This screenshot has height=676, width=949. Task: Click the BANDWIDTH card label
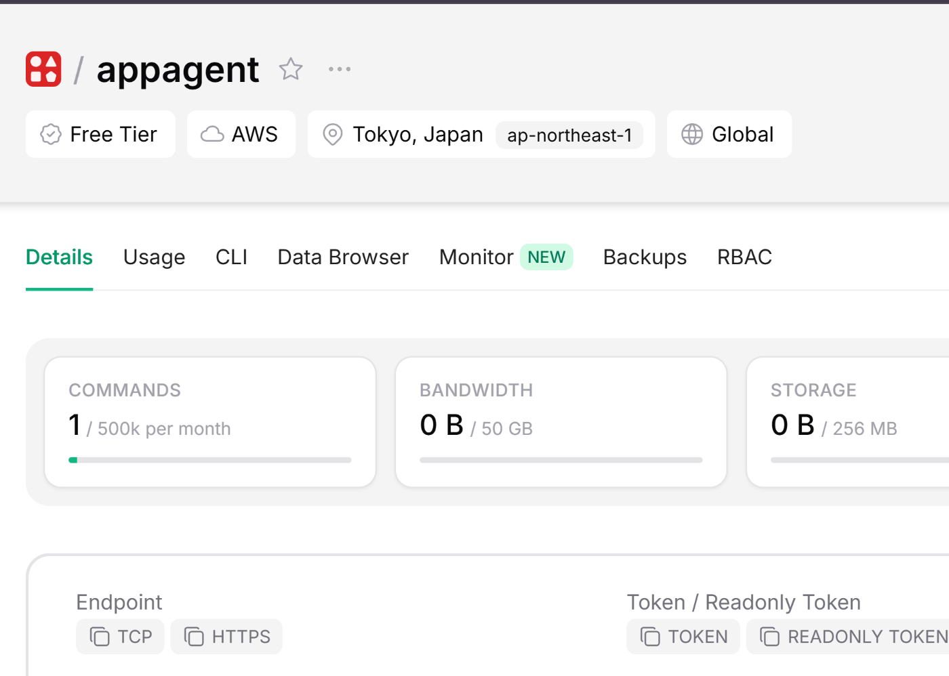pyautogui.click(x=477, y=390)
